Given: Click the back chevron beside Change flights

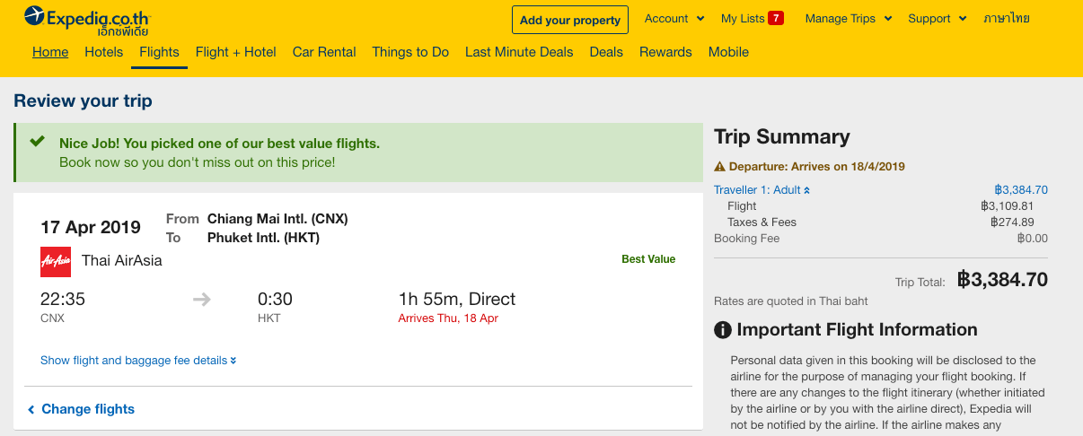Looking at the screenshot, I should point(31,410).
